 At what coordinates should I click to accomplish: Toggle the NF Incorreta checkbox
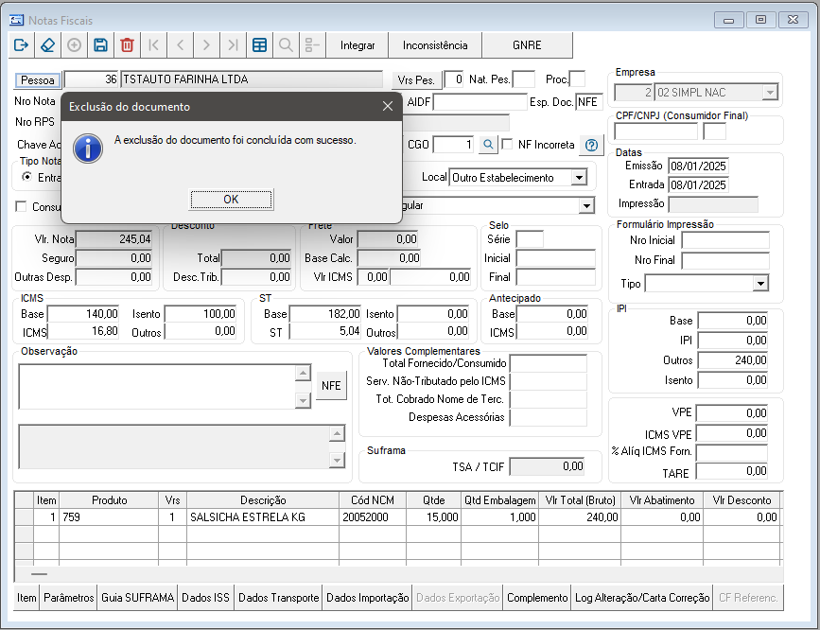507,144
